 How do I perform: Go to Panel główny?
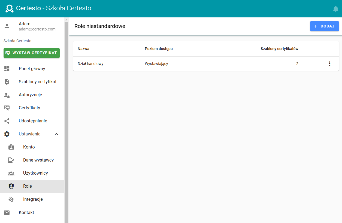point(32,69)
